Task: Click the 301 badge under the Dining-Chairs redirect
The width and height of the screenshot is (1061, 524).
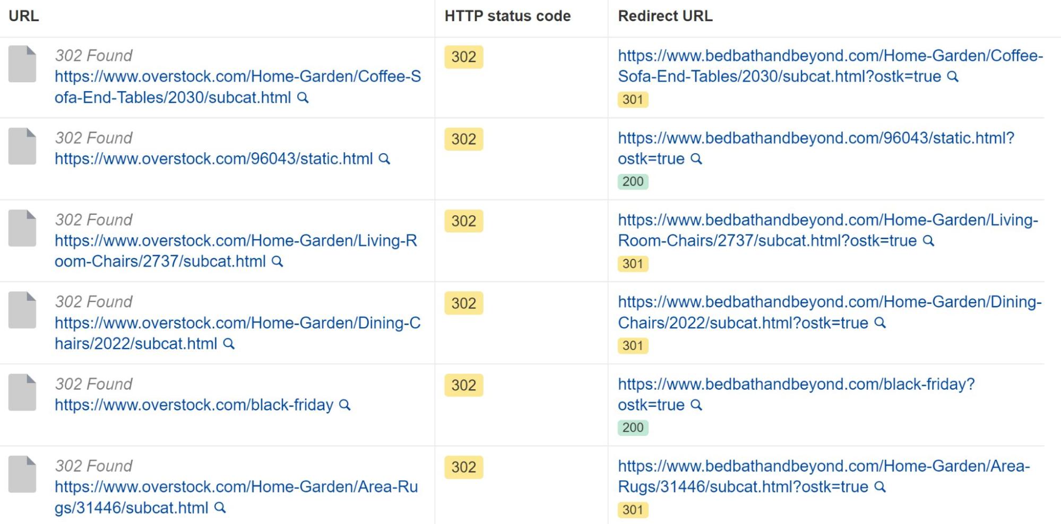Action: 633,345
